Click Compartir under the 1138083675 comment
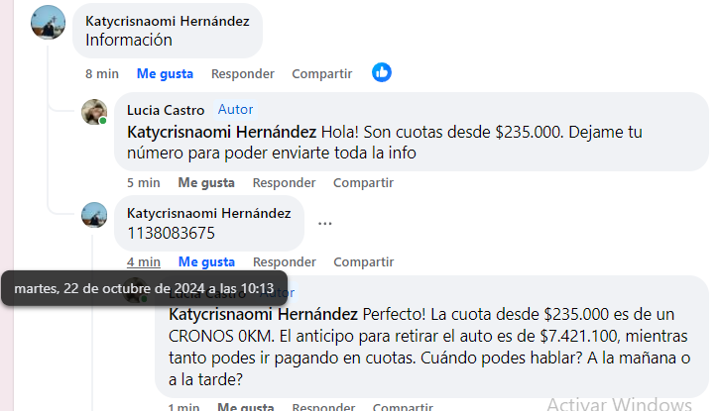 pos(364,261)
